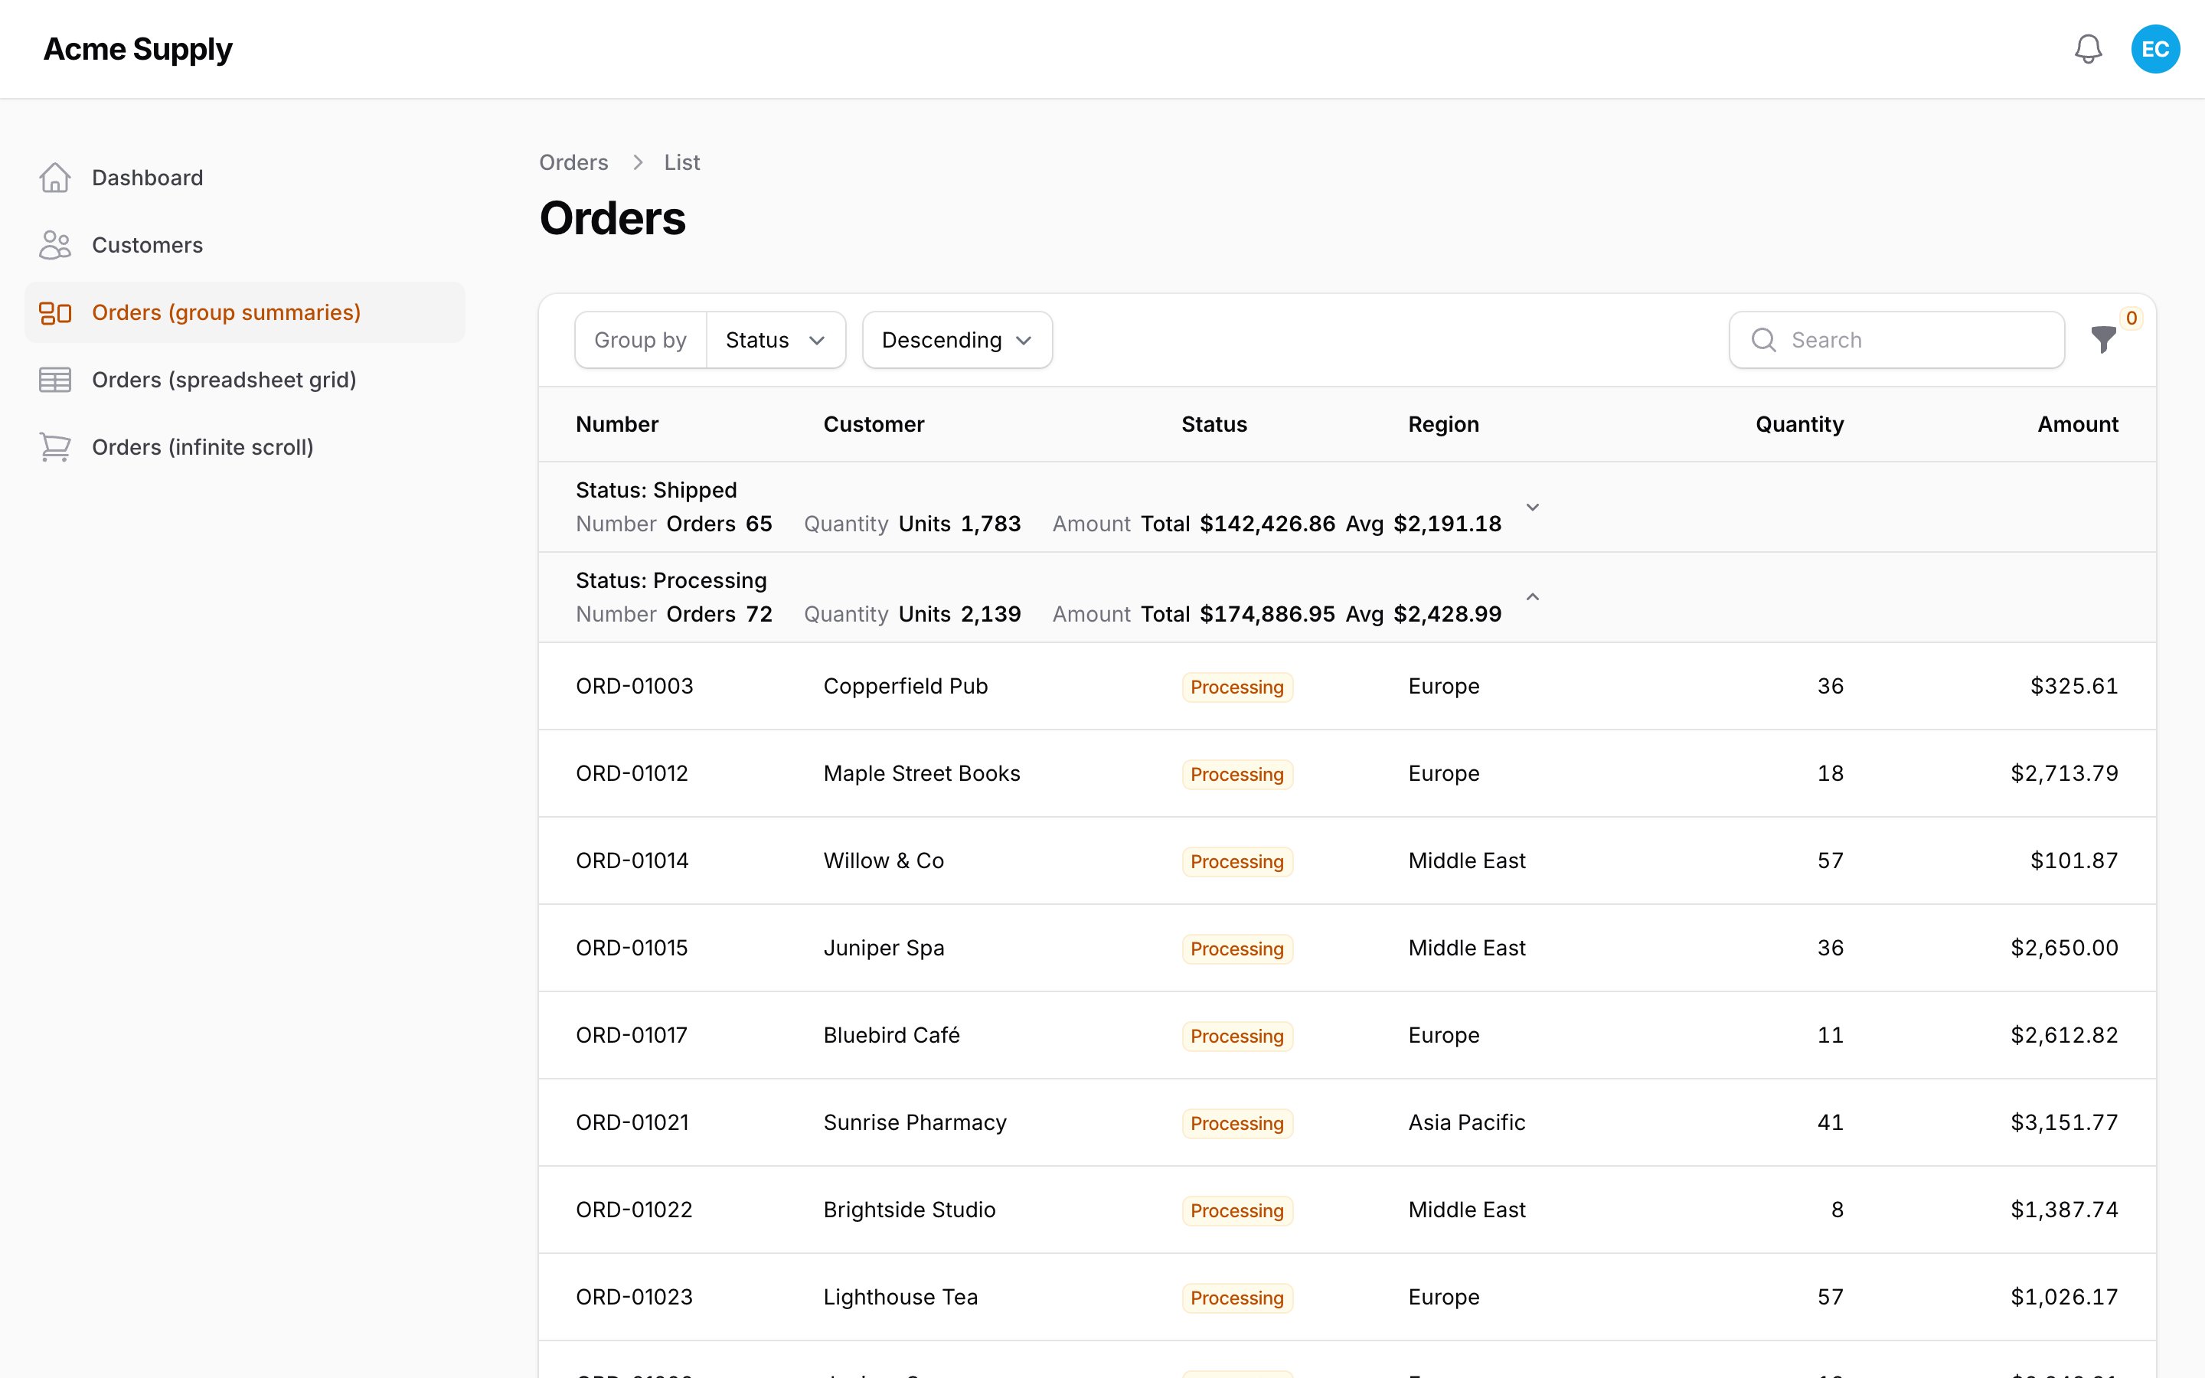Viewport: 2205px width, 1378px height.
Task: Click order number ORD-01003
Action: point(634,686)
